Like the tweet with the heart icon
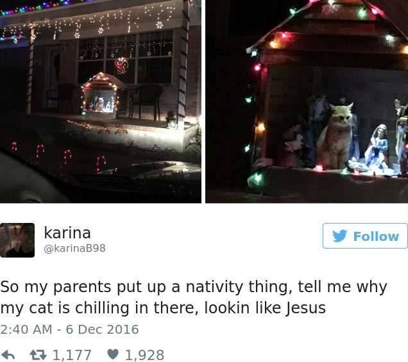Image resolution: width=408 pixels, height=362 pixels. pos(113,354)
